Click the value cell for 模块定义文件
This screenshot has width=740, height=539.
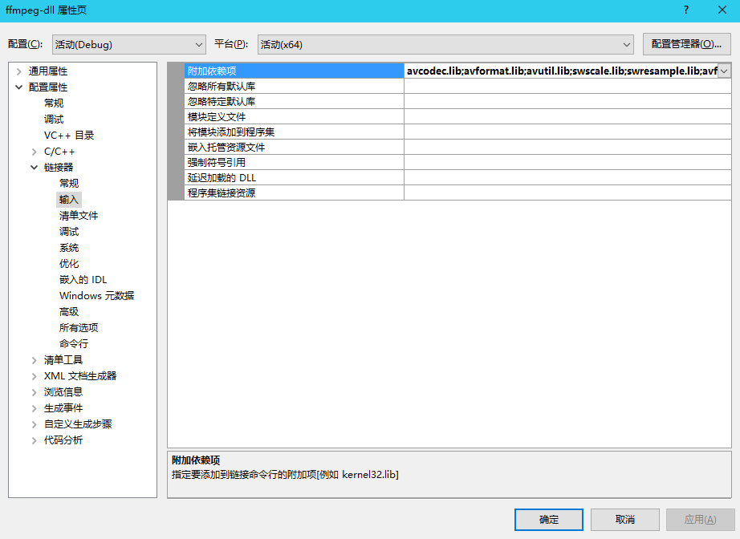pos(567,116)
